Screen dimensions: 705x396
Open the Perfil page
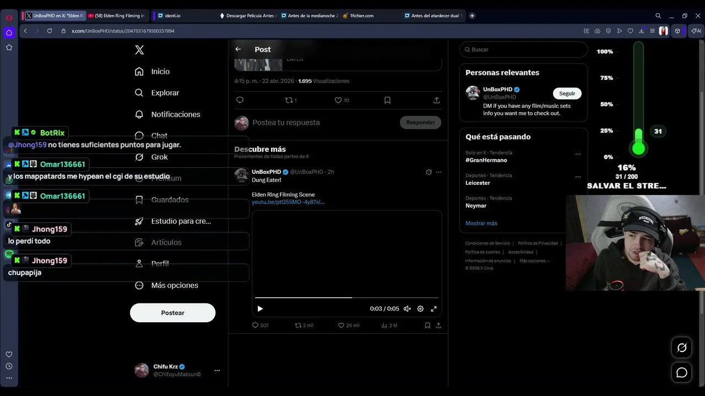click(x=152, y=263)
